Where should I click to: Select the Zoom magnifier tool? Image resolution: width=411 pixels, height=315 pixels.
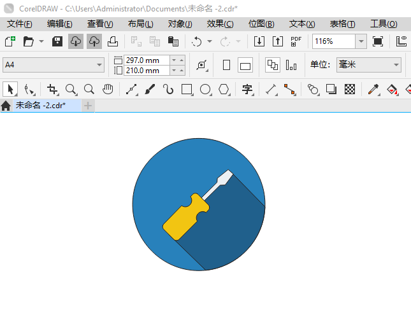pyautogui.click(x=71, y=90)
